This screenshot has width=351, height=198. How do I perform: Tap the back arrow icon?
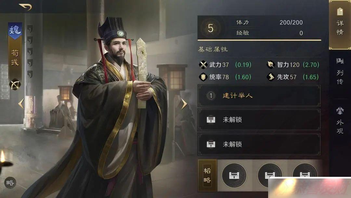(26, 7)
